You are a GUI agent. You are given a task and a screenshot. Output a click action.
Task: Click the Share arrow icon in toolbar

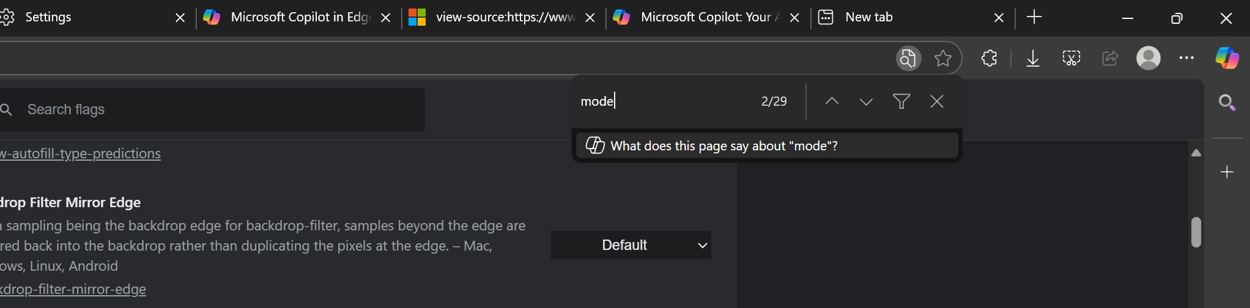(1110, 59)
